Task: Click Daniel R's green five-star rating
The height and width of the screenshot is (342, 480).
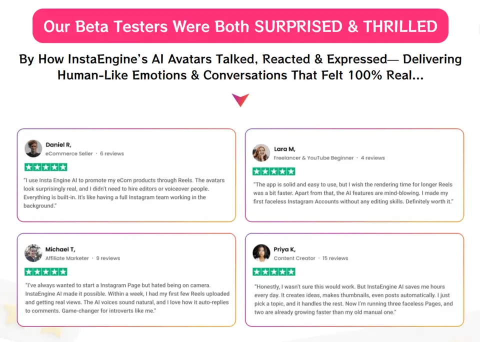Action: 45,167
